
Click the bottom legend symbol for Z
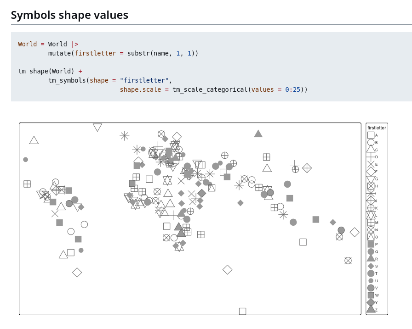coord(371,309)
